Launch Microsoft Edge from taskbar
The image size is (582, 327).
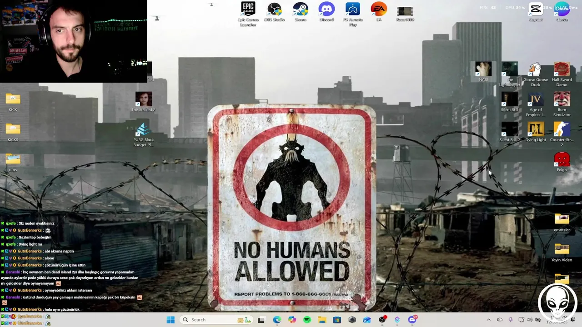click(x=277, y=320)
